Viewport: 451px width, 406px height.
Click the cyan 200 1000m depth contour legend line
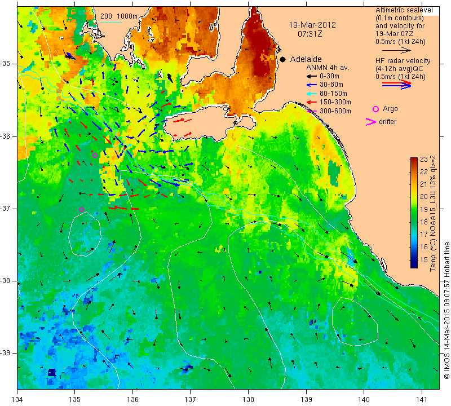(x=111, y=22)
